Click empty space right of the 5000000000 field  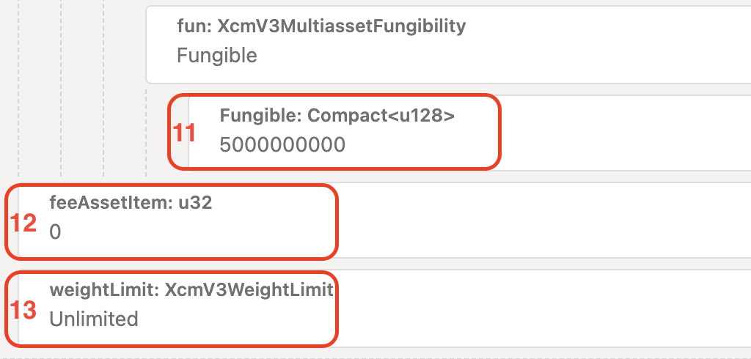623,133
